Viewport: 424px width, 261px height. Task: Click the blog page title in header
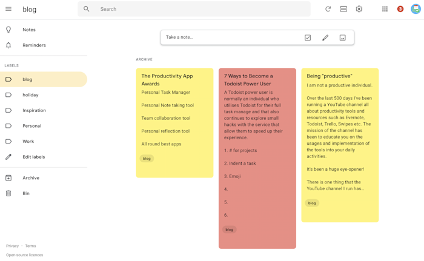[30, 10]
